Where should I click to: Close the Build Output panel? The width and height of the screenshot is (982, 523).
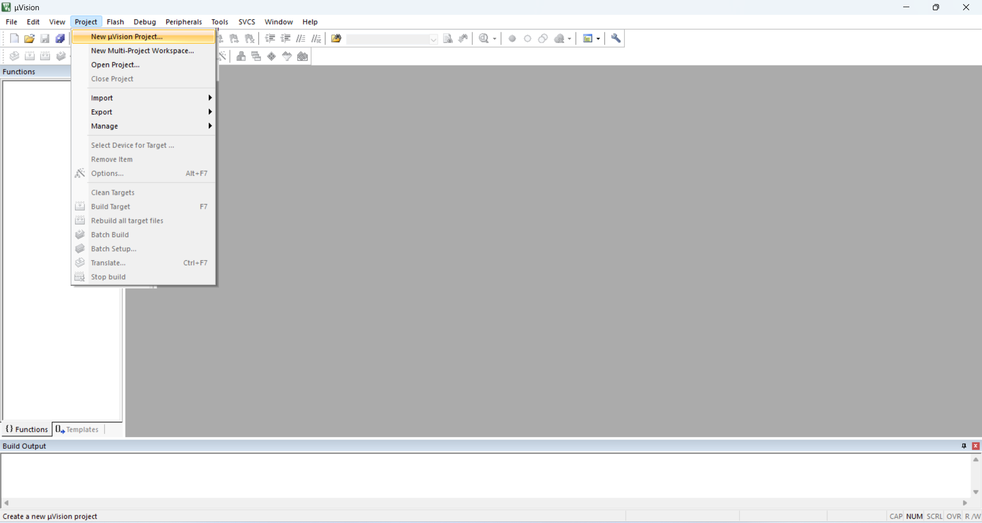click(x=976, y=446)
